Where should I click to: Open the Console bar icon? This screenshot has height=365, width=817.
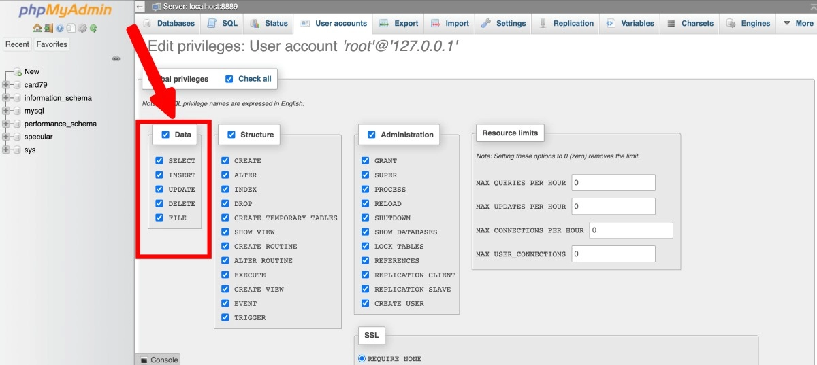click(x=144, y=360)
